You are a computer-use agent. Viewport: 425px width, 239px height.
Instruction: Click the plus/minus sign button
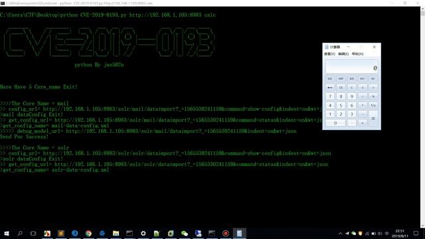[x=363, y=88]
